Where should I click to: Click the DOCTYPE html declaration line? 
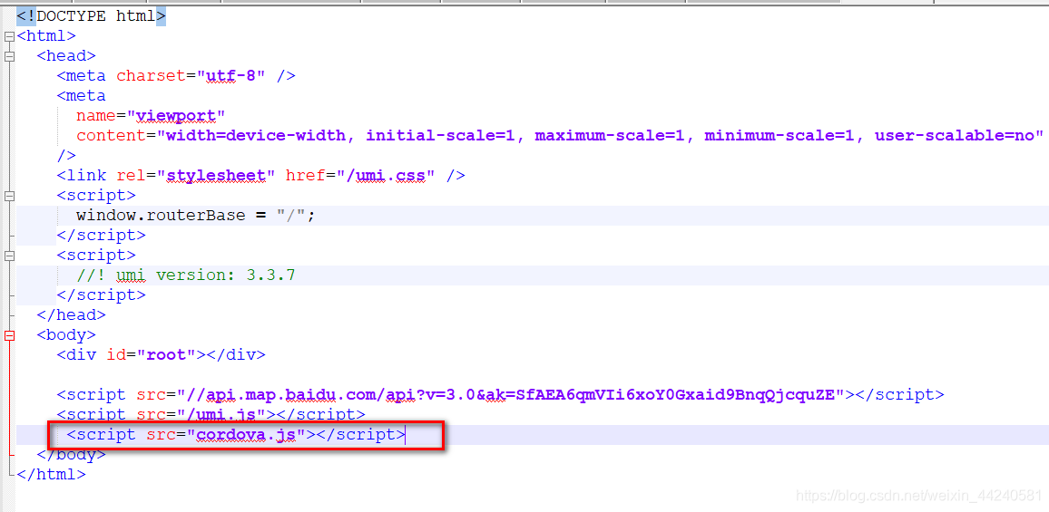91,16
